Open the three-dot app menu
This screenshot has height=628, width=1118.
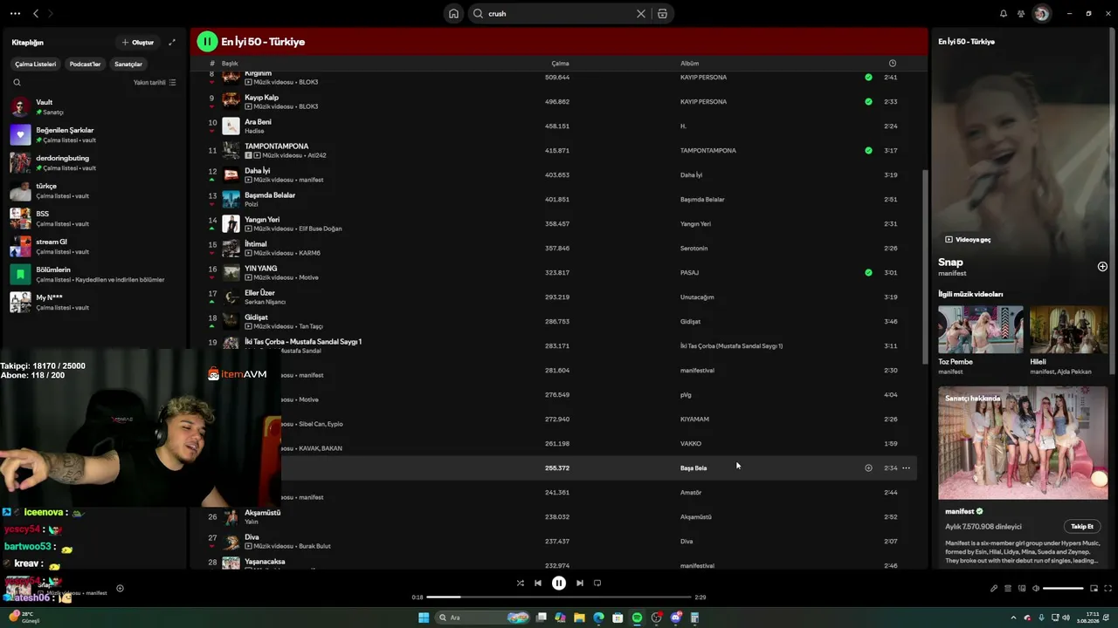[x=15, y=13]
